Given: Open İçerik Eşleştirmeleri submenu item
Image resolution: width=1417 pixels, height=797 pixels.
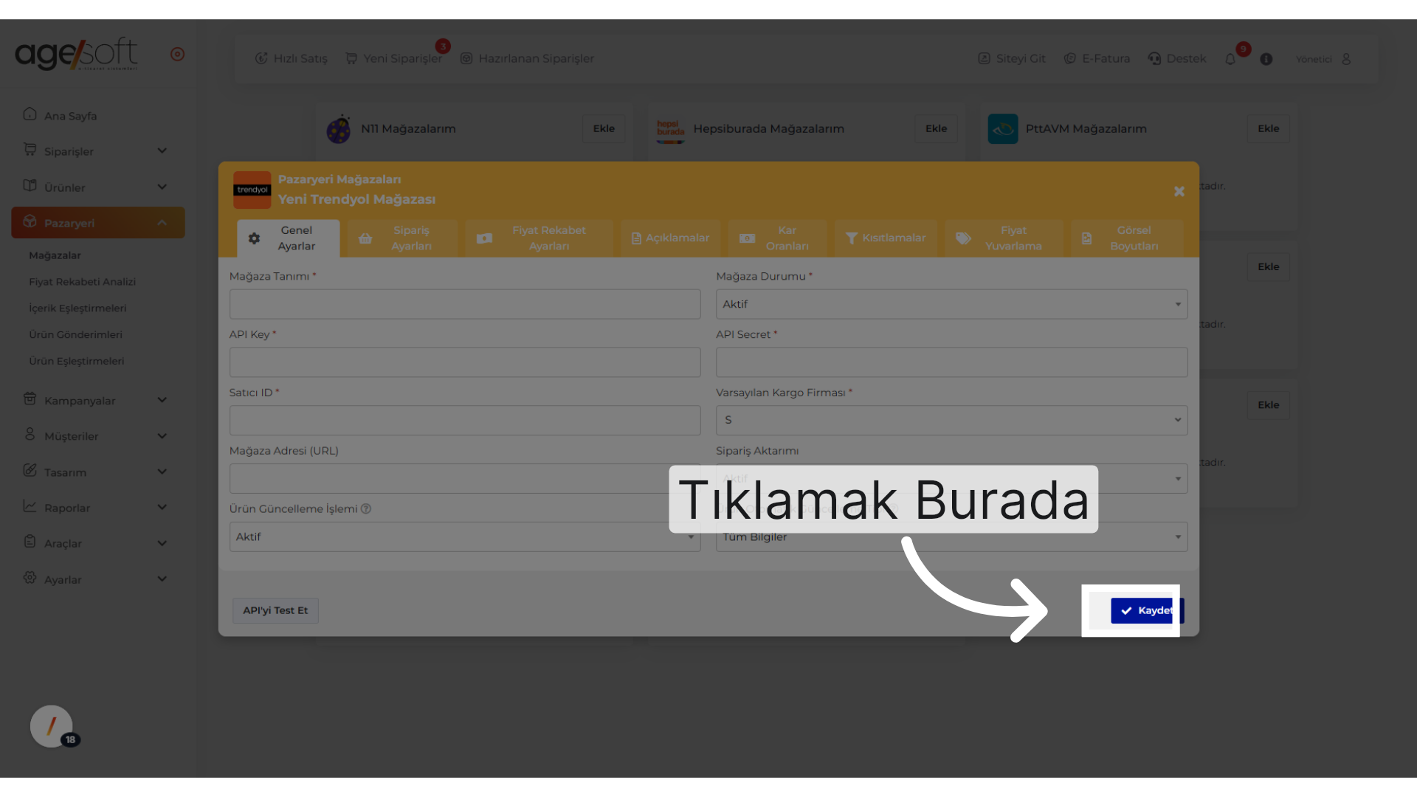Looking at the screenshot, I should (77, 308).
